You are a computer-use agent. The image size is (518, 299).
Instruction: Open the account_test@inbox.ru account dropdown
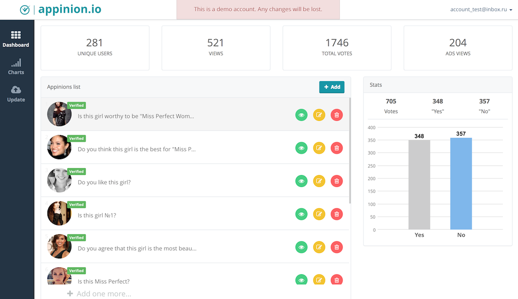click(481, 9)
